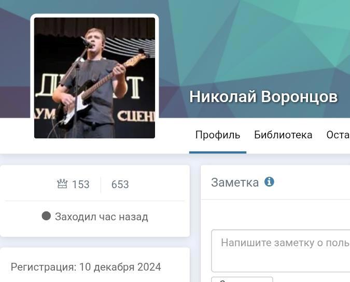Click the partially visible button under the note field
Screen dimensions: 350x282
(242, 279)
